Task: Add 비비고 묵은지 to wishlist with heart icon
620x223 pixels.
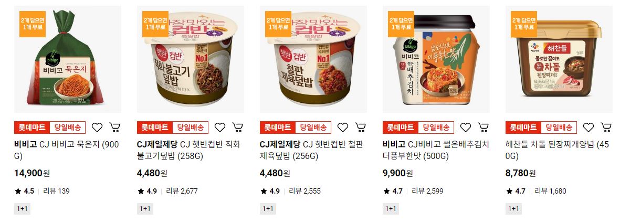Action: pyautogui.click(x=97, y=128)
